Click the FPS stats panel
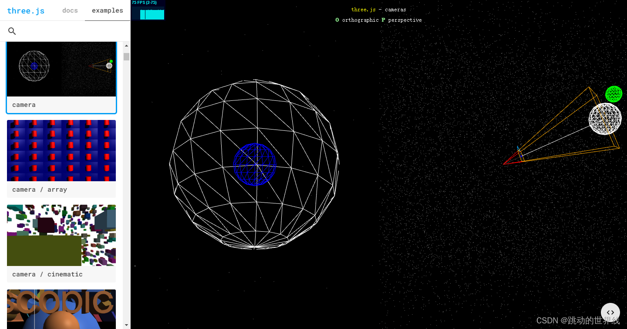 pos(148,10)
